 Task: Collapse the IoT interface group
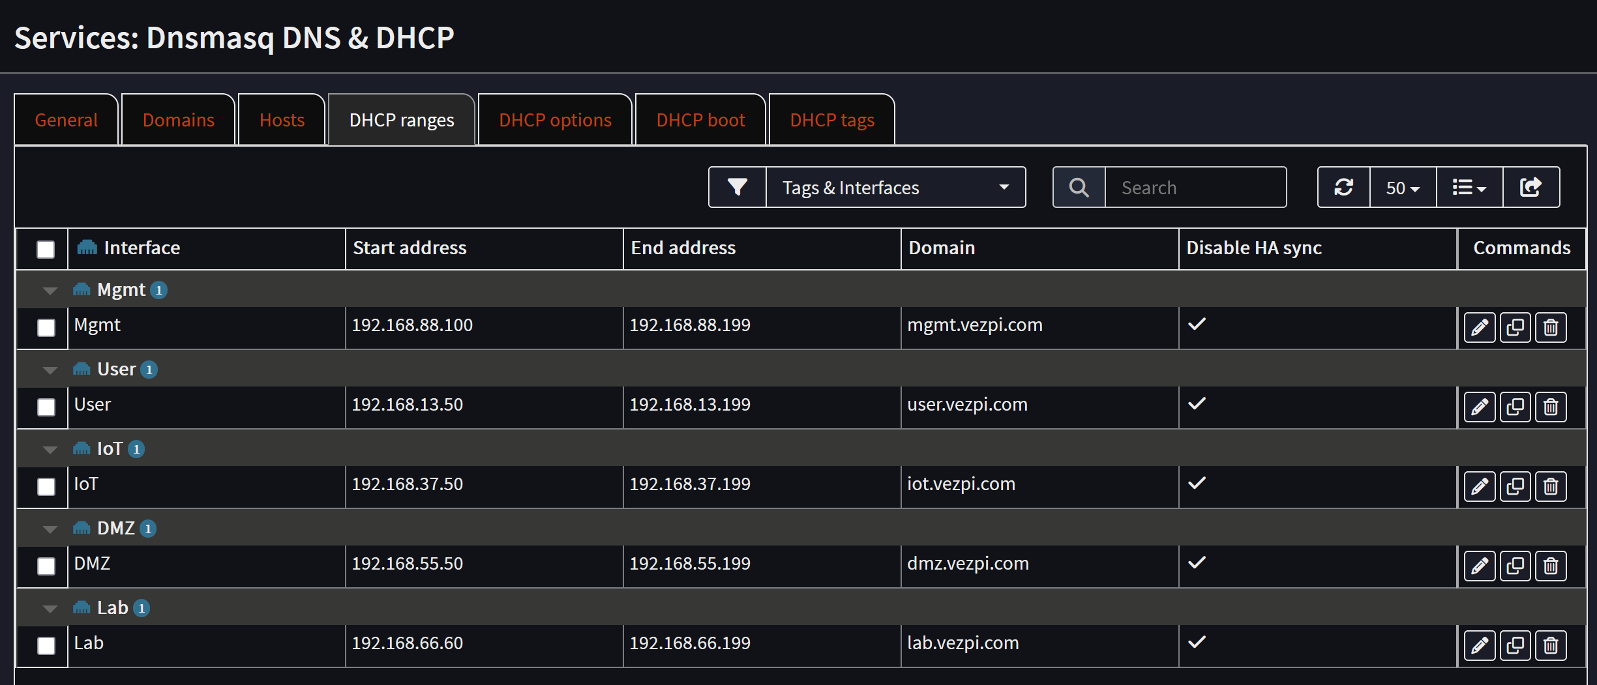(50, 448)
